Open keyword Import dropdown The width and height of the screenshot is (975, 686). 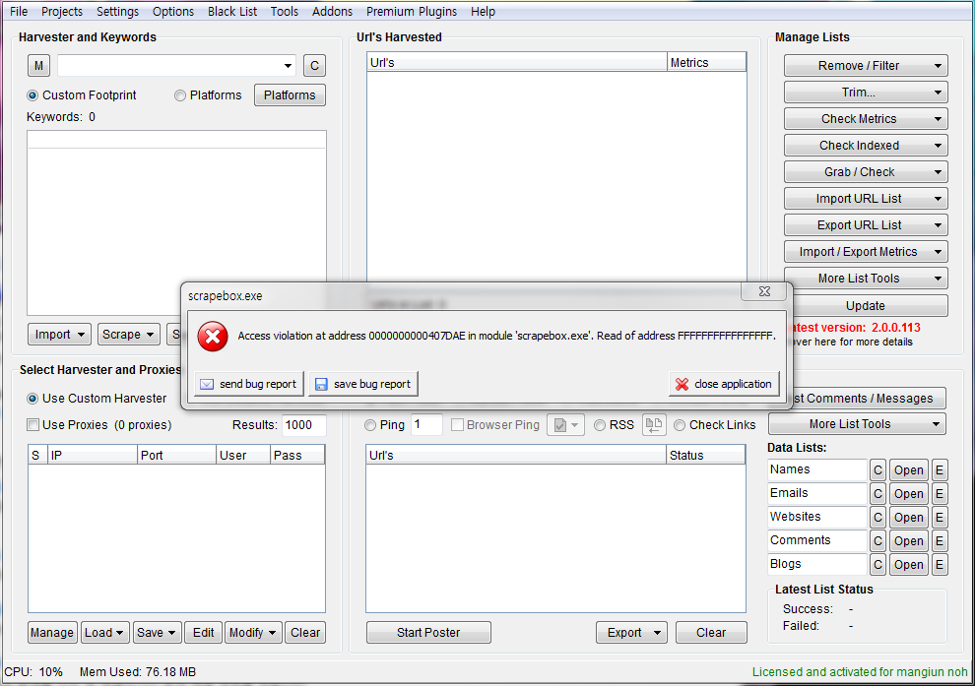click(x=60, y=335)
